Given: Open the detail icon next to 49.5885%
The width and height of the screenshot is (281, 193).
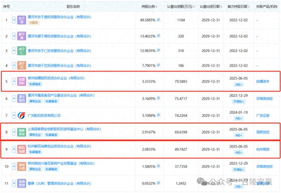Looking at the screenshot, I should [x=159, y=20].
